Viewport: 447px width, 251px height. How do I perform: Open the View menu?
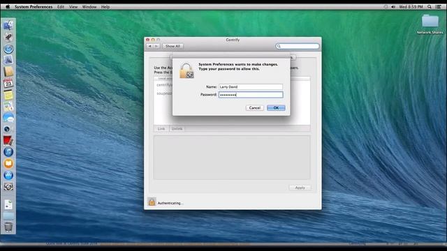pyautogui.click(x=73, y=6)
